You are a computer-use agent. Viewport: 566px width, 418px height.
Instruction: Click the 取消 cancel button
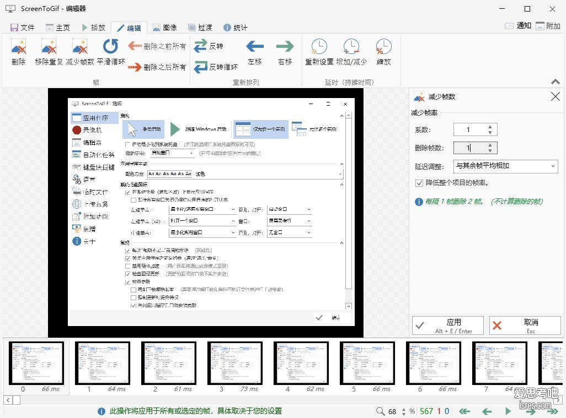pos(525,325)
